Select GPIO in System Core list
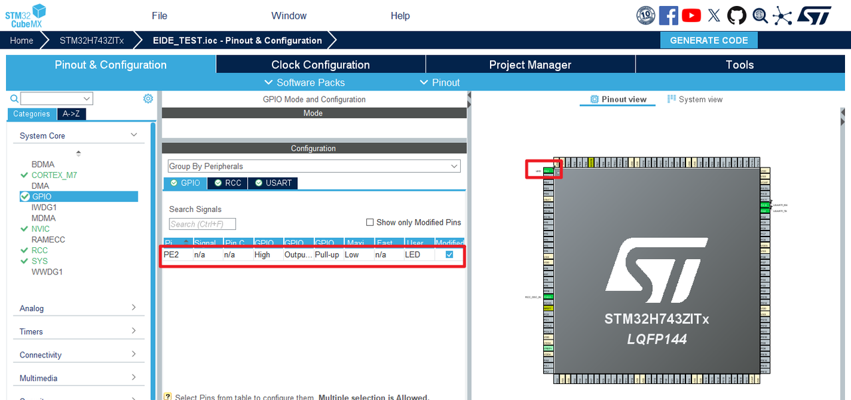Viewport: 851px width, 400px height. [79, 197]
